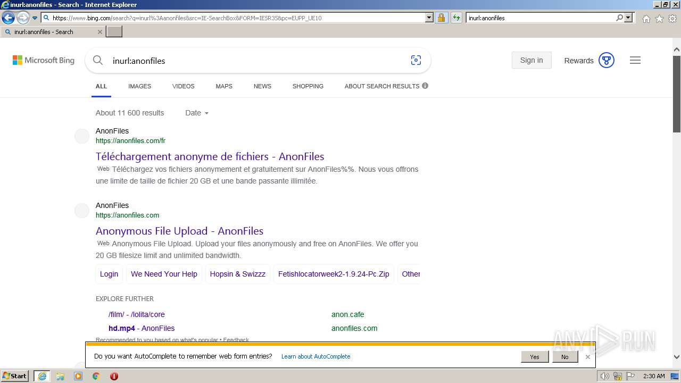
Task: Click the scrollbar up arrow
Action: click(x=677, y=49)
